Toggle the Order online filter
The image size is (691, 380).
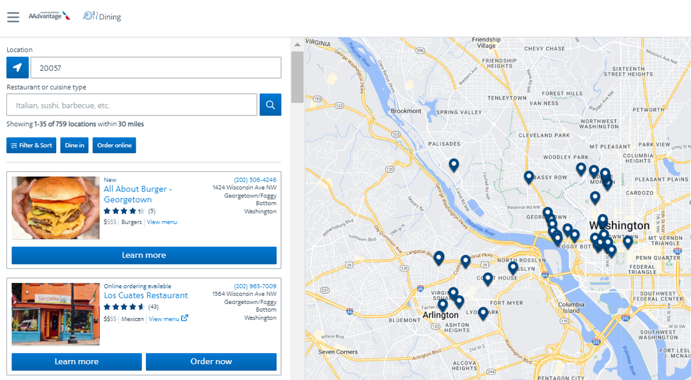(x=114, y=146)
